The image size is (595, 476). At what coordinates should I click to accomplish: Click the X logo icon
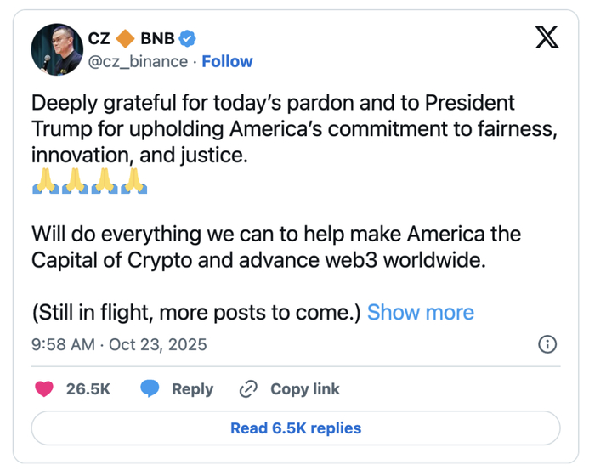547,37
